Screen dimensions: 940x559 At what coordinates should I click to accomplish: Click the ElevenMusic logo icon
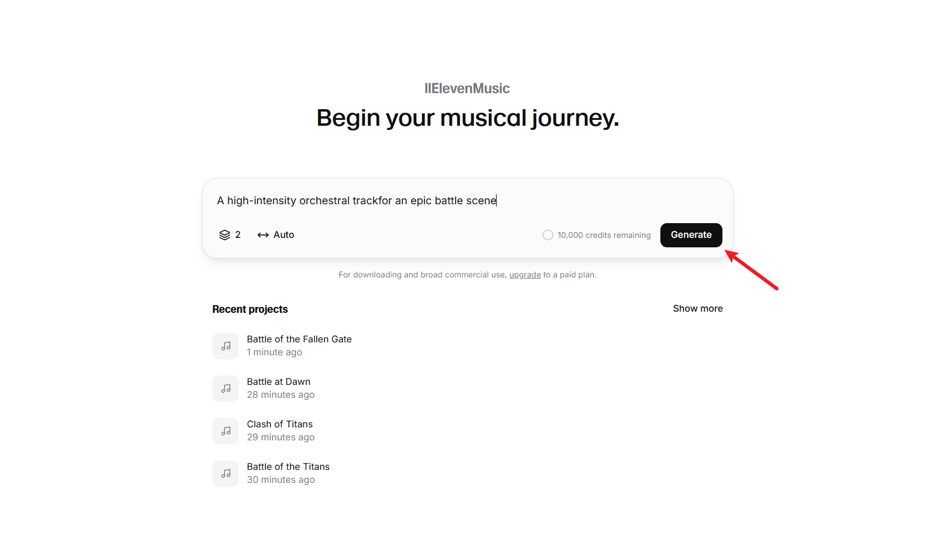pos(427,88)
